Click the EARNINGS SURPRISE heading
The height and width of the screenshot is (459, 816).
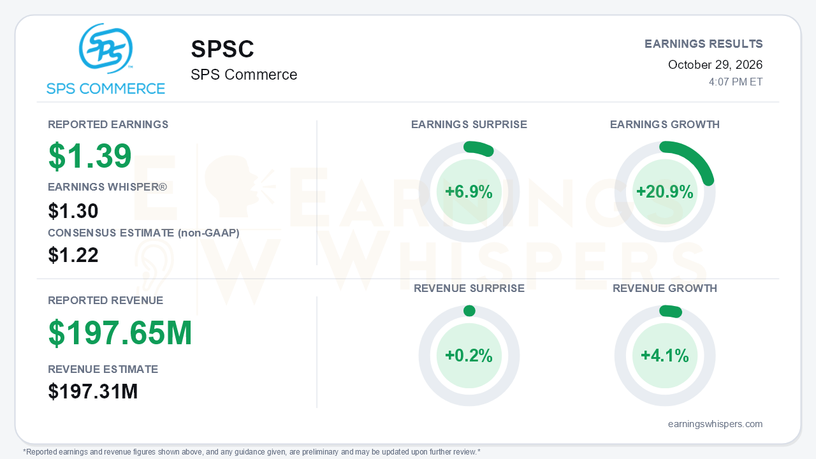click(x=469, y=124)
